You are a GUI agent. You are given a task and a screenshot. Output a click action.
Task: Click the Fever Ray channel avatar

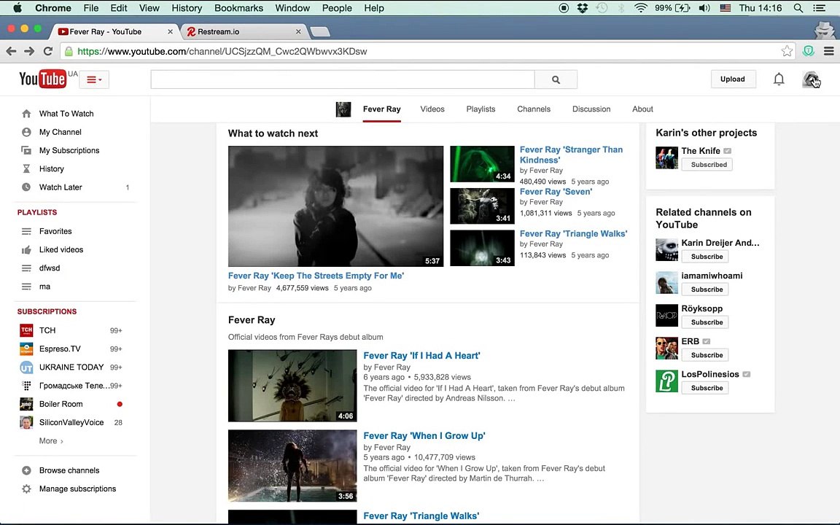click(343, 109)
